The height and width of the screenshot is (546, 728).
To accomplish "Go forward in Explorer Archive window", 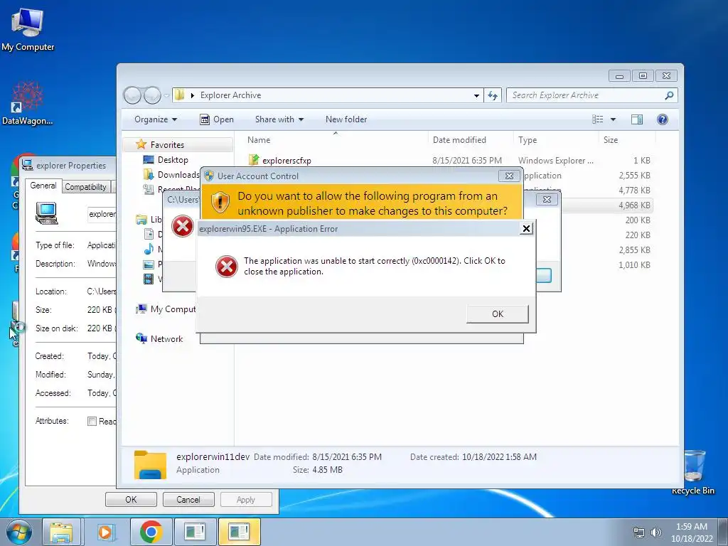I will coord(152,95).
